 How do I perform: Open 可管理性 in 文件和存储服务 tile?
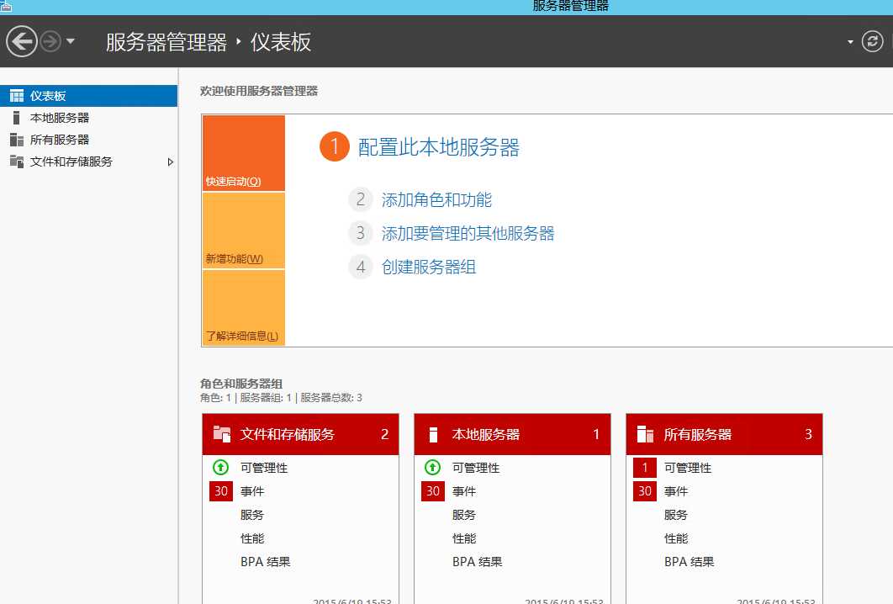[x=264, y=468]
